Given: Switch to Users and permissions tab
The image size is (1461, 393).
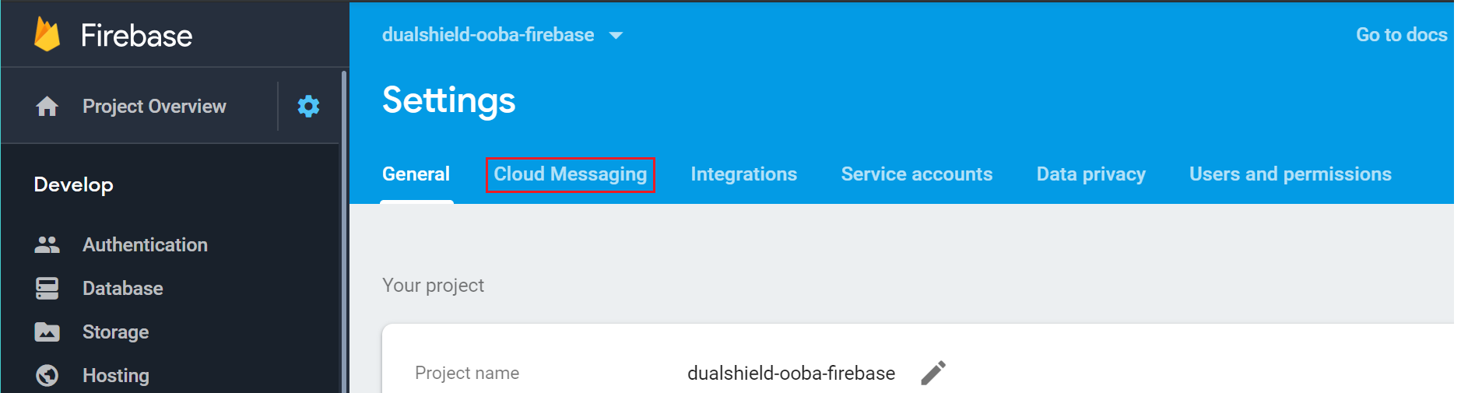Looking at the screenshot, I should (x=1290, y=174).
